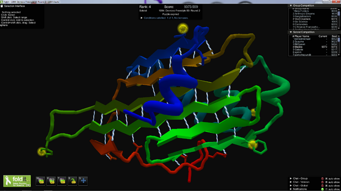Screen dimensions: 341x191
Task: Click the blue four-way move arrows icon
Action: [x=83, y=181]
